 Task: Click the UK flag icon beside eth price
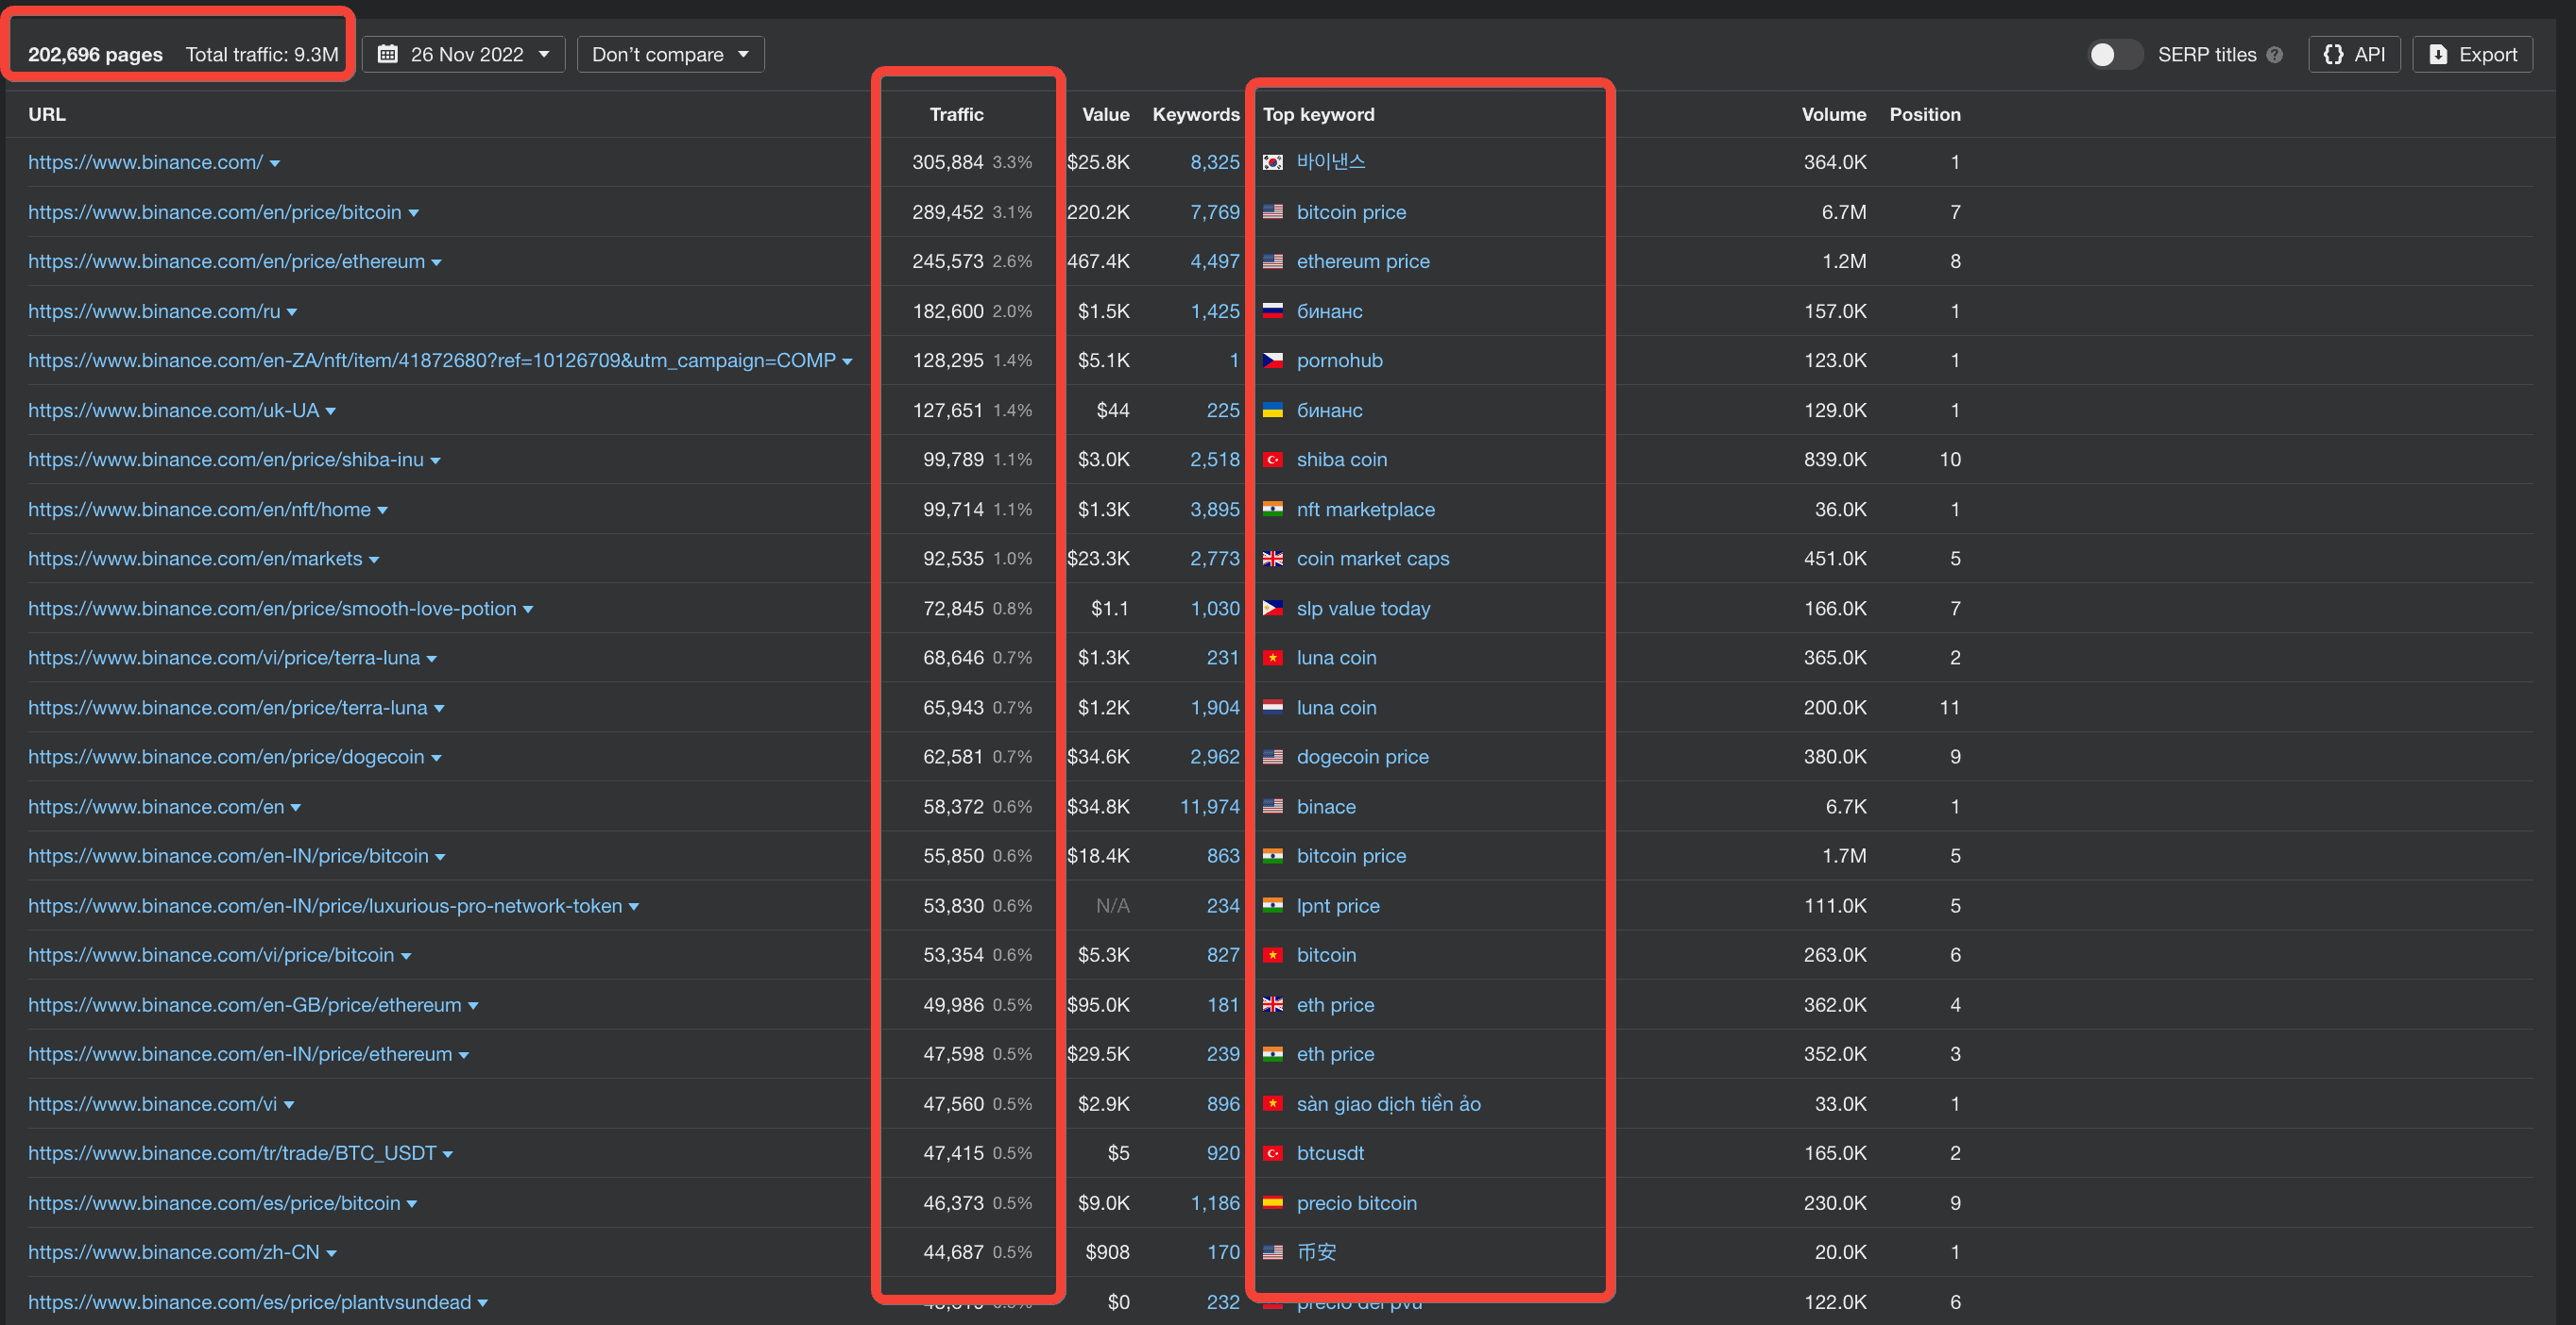(x=1273, y=1005)
